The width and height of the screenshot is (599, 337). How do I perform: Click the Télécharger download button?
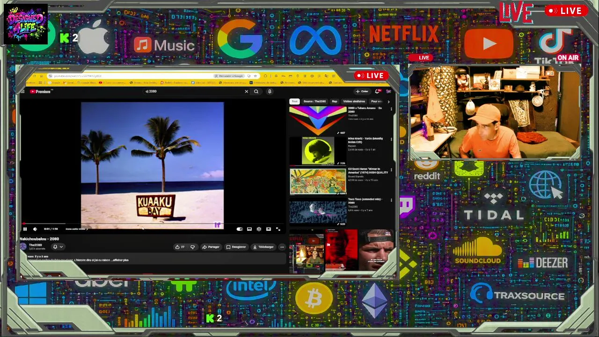(263, 247)
